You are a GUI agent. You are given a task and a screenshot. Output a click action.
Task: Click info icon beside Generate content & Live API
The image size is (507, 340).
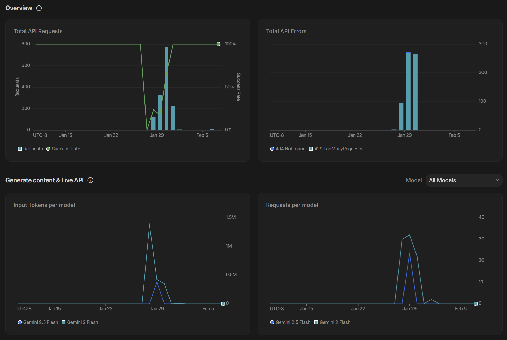click(x=90, y=180)
